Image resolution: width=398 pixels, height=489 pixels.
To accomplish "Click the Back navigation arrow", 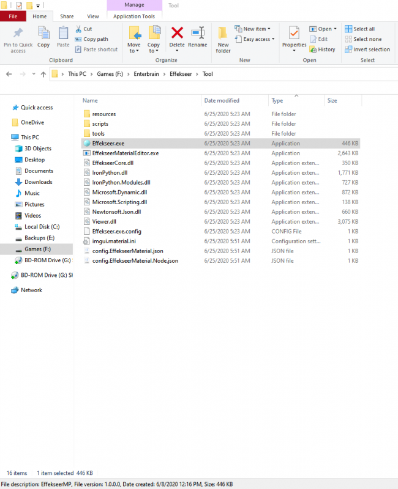I will point(9,74).
